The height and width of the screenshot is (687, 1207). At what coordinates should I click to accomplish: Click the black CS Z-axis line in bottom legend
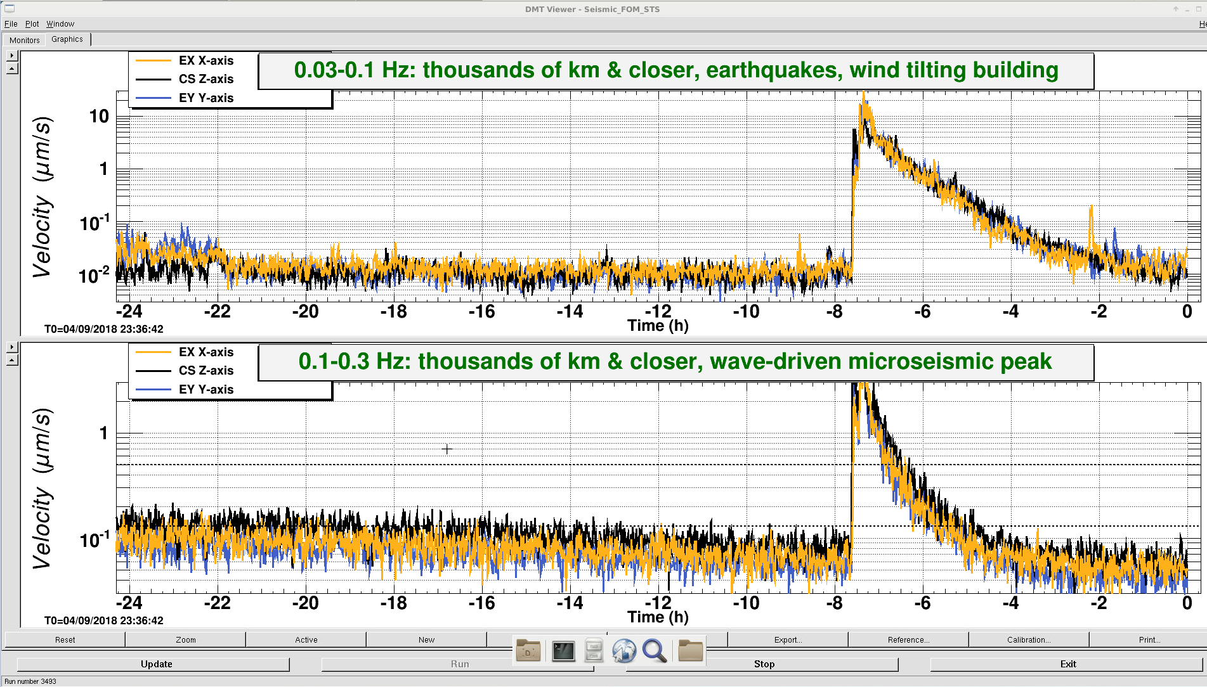pyautogui.click(x=153, y=371)
